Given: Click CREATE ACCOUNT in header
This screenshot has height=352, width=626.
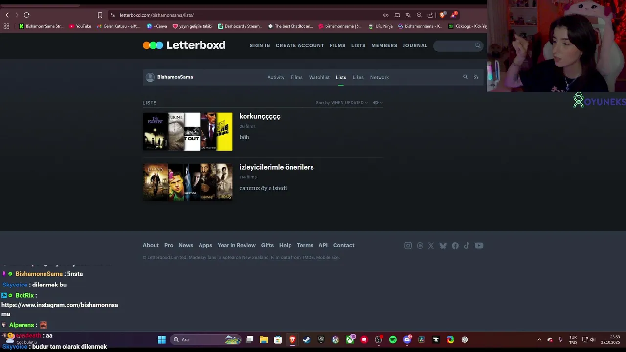Looking at the screenshot, I should tap(300, 45).
